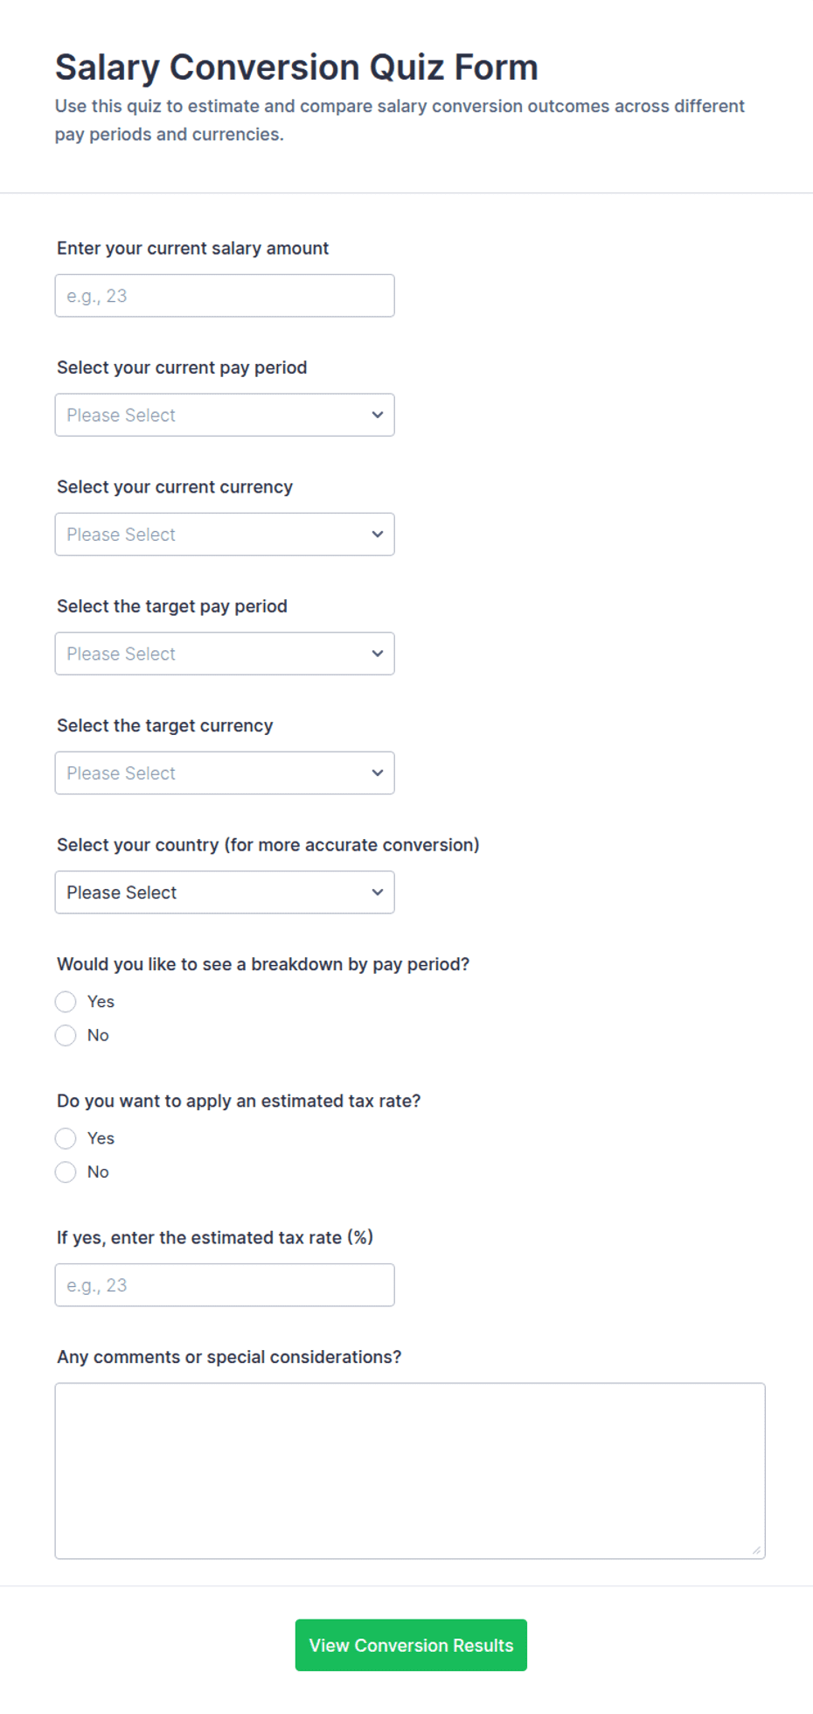Click the chevron arrow on current currency select

(x=378, y=535)
